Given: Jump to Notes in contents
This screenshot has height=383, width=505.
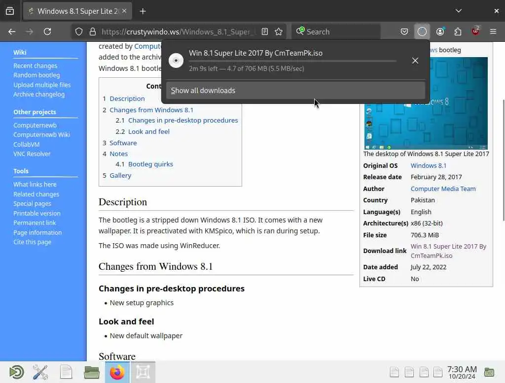Looking at the screenshot, I should [118, 154].
